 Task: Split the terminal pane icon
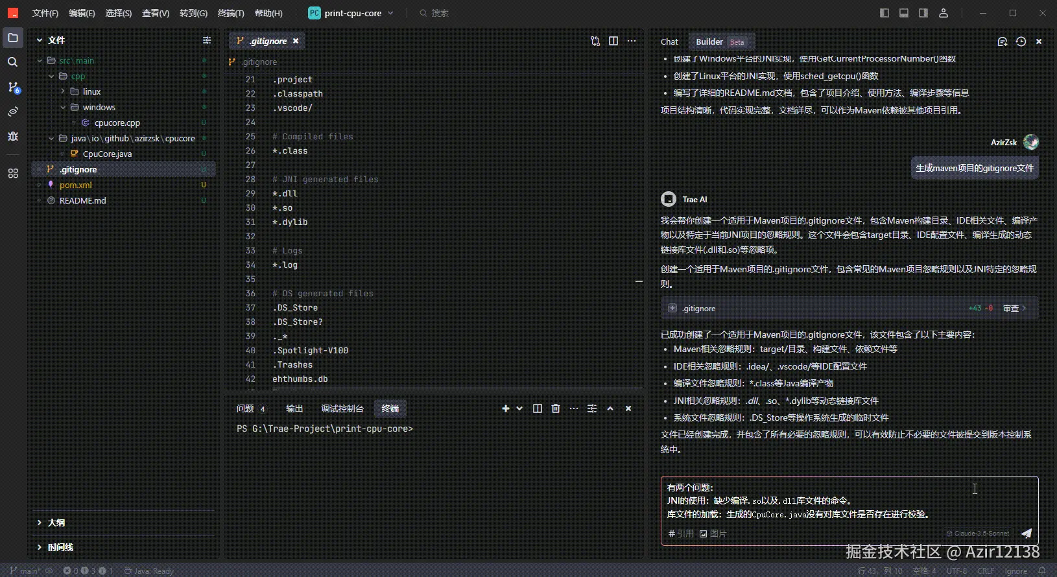pos(537,408)
